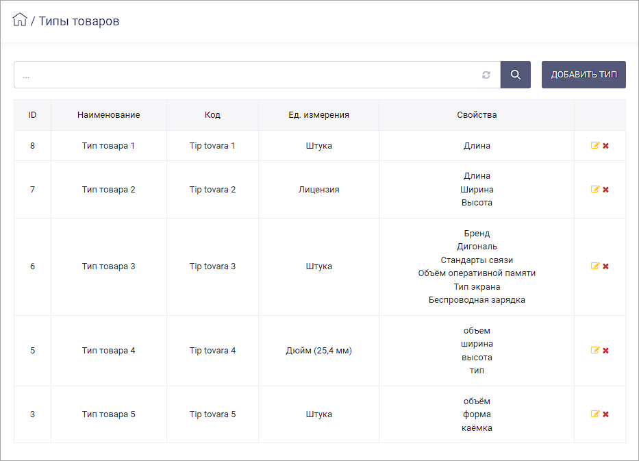Click property Беспроводная зарядка
Image resolution: width=639 pixels, height=461 pixels.
pos(477,300)
